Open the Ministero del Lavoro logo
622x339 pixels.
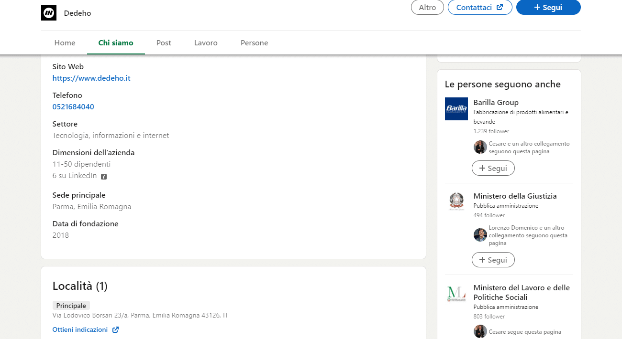click(456, 294)
